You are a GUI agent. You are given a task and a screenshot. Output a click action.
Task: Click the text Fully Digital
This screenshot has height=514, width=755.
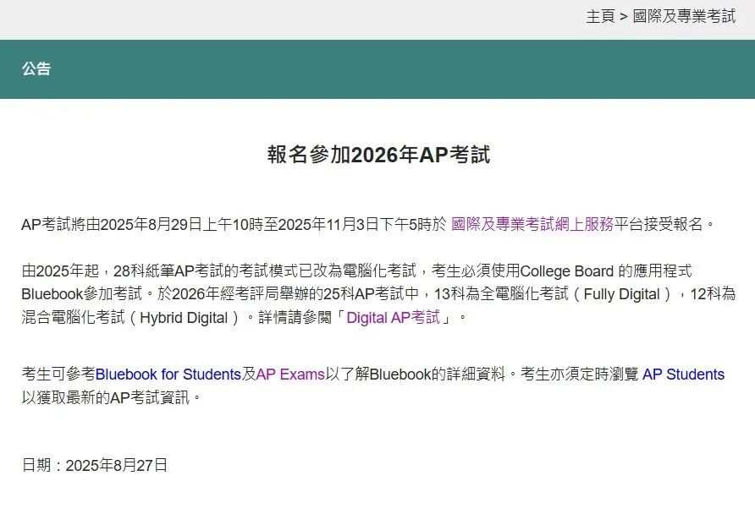point(621,294)
